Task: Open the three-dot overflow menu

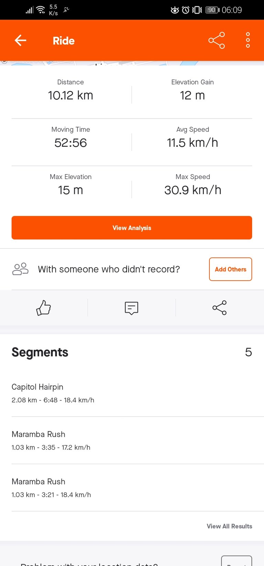Action: coord(248,41)
